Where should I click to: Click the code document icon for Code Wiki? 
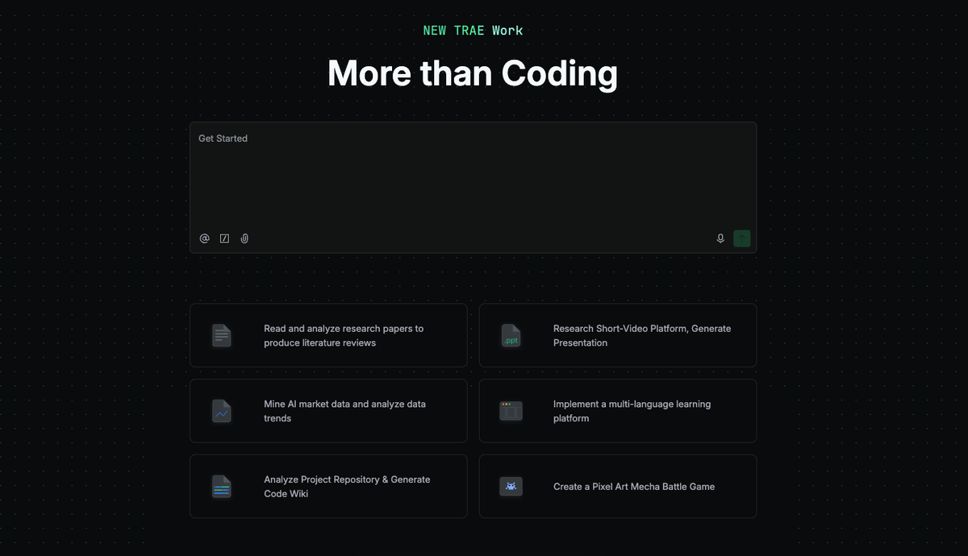point(222,487)
